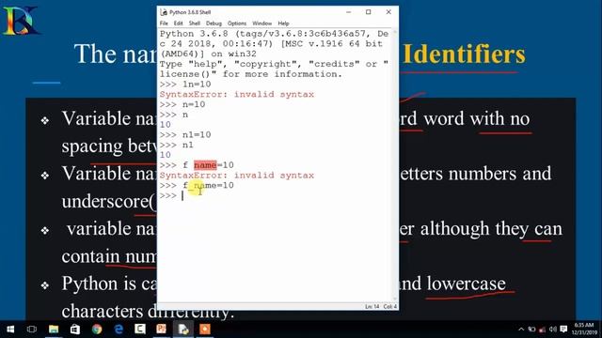
Task: Click the shell vertical scrollbar
Action: click(395, 165)
